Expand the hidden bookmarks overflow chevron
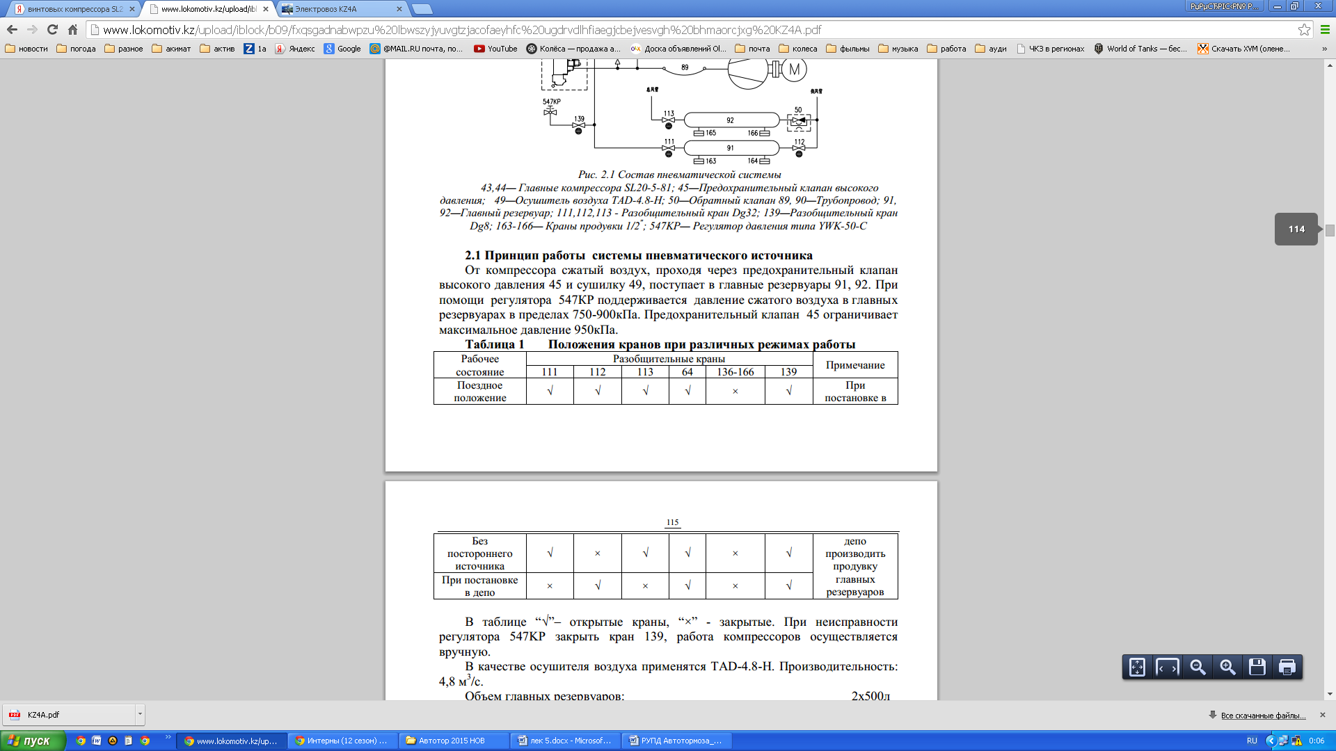Image resolution: width=1336 pixels, height=751 pixels. point(1324,49)
